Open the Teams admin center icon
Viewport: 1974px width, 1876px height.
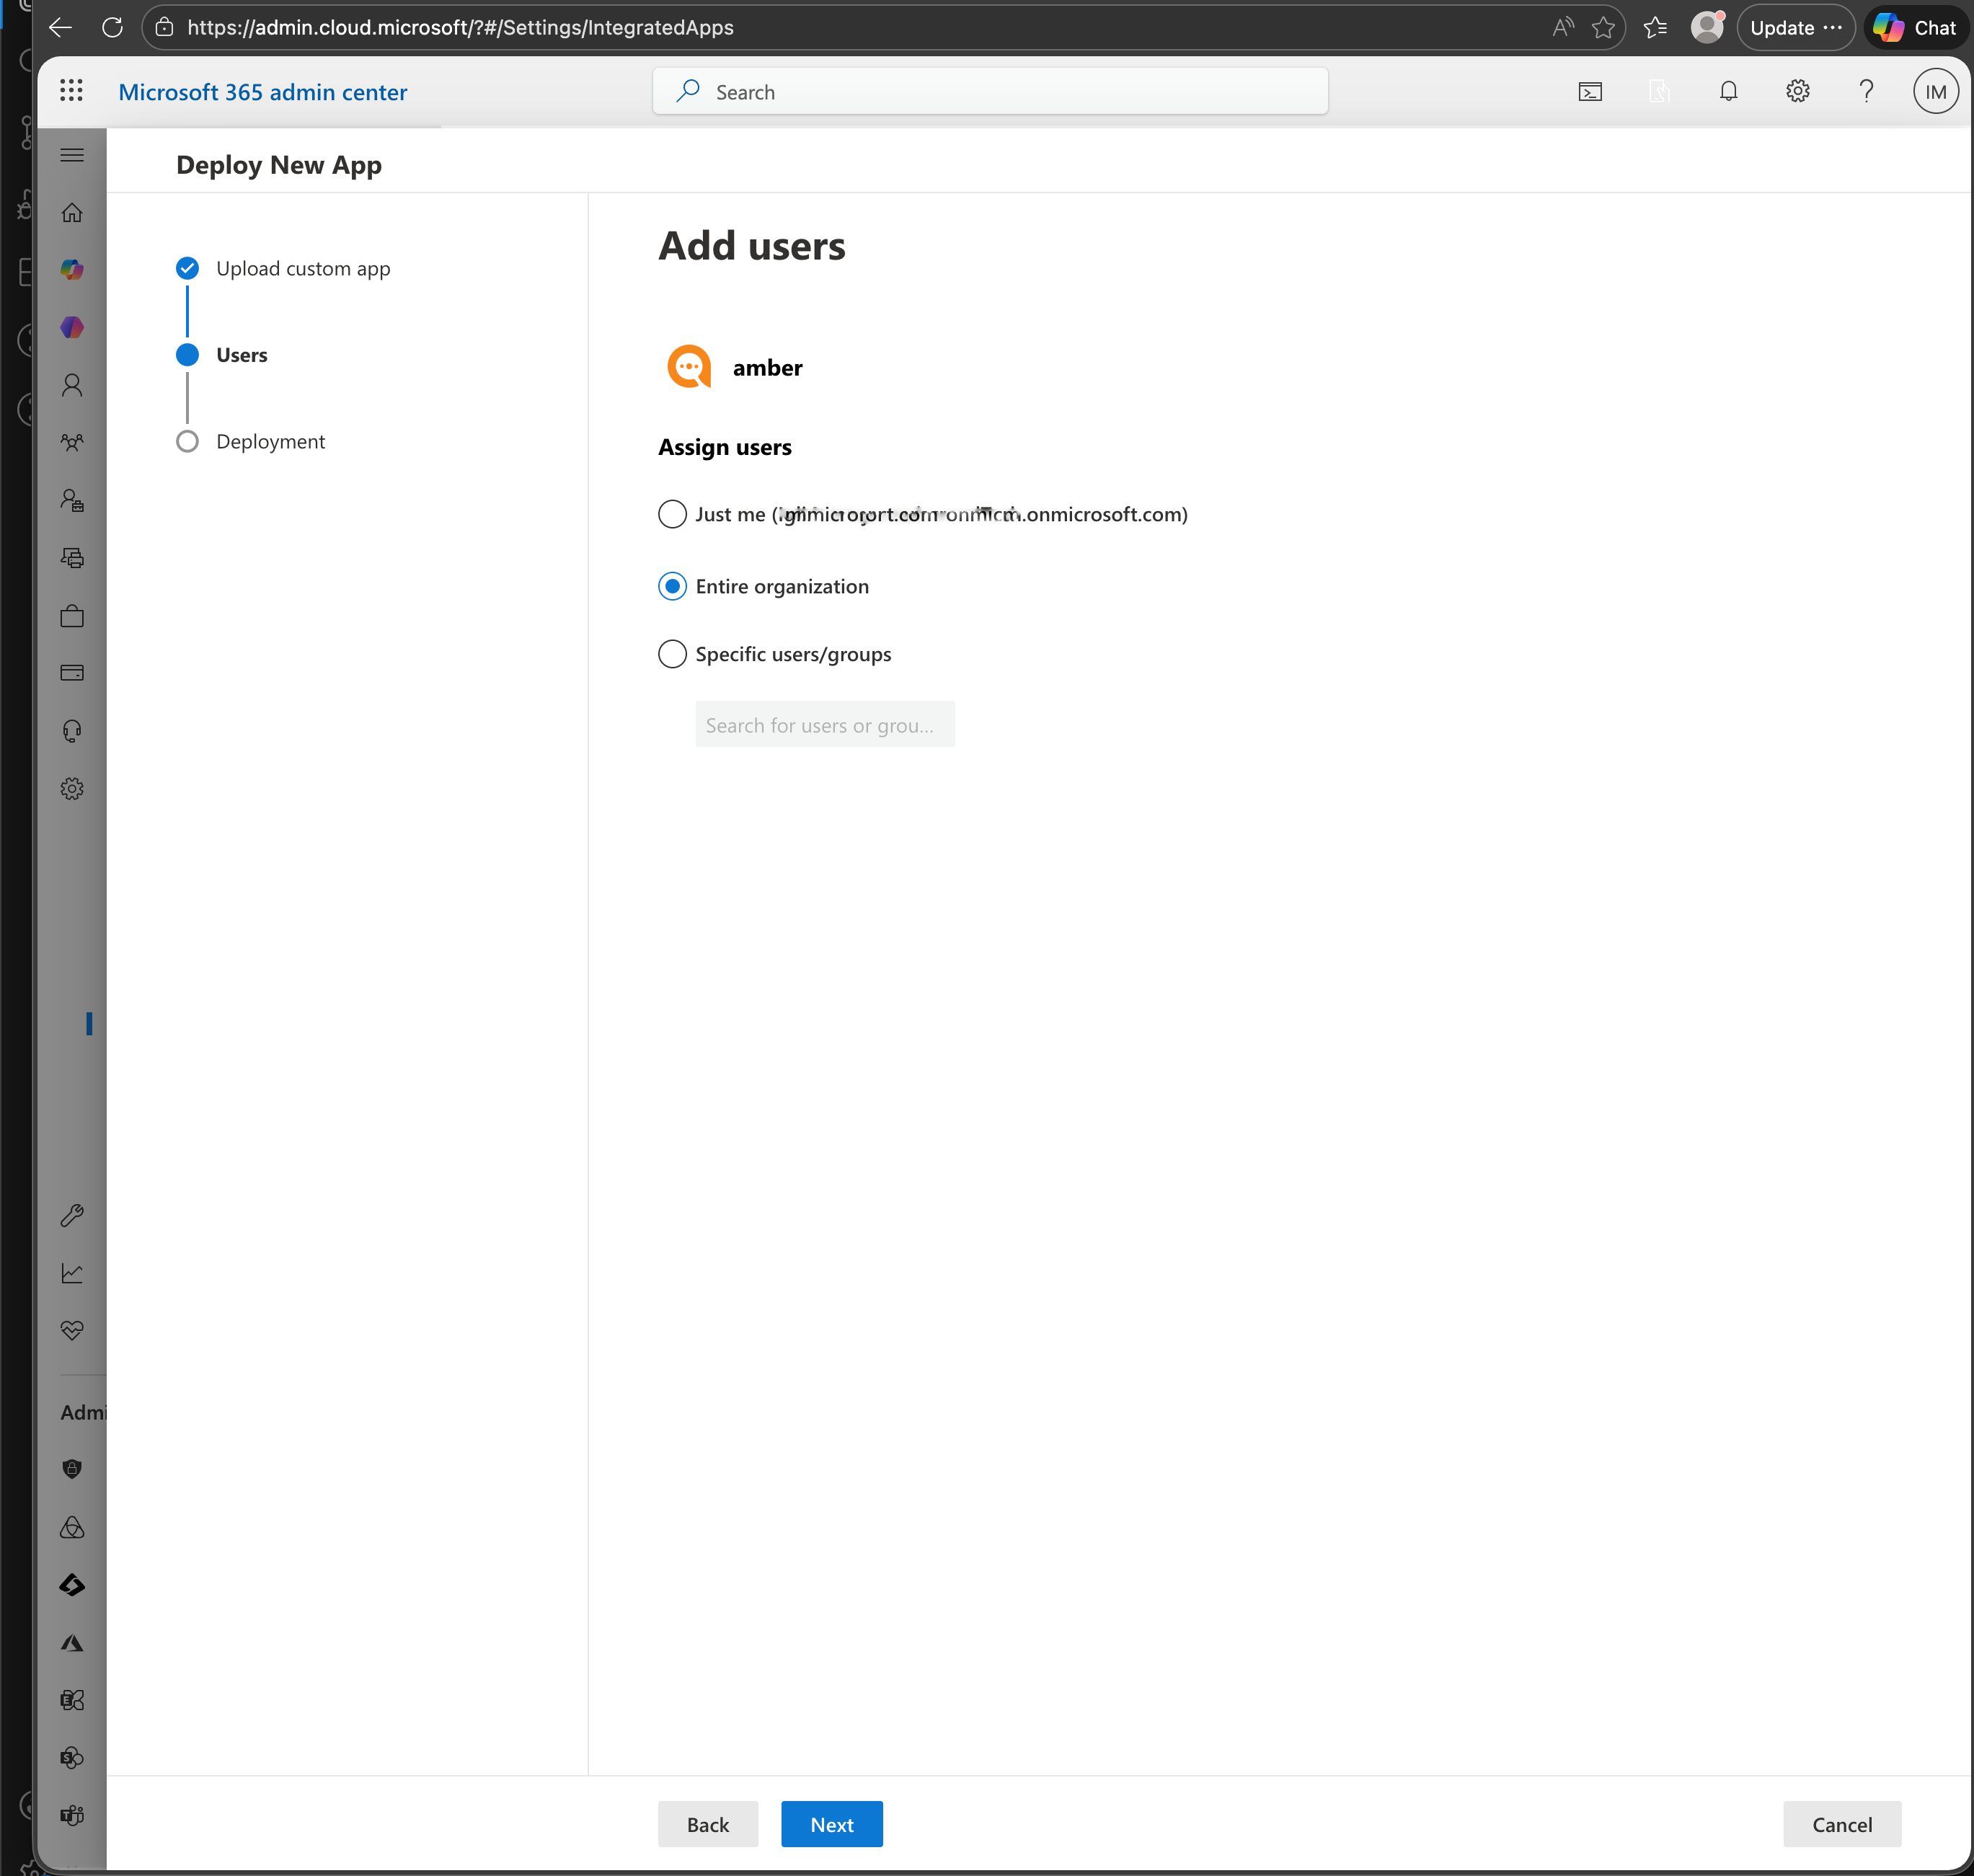(72, 1815)
